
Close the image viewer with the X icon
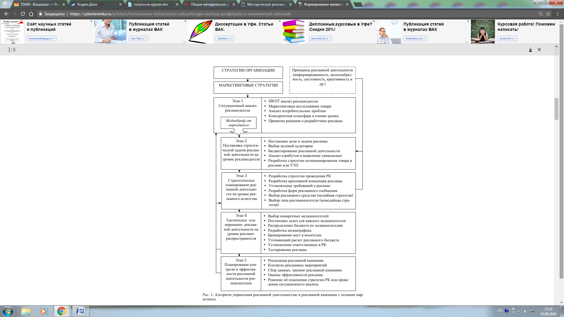[x=539, y=50]
